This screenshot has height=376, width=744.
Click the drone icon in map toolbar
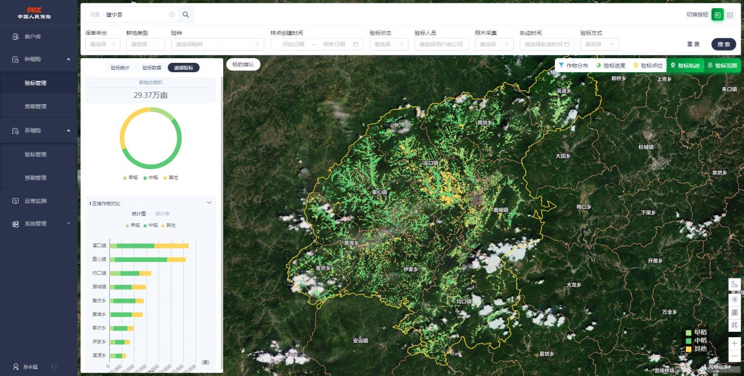[x=735, y=325]
